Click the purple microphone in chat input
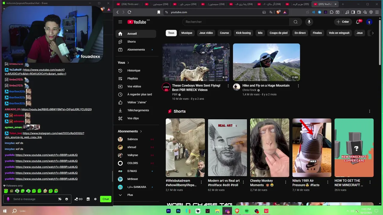383x215 pixels. pos(8,199)
